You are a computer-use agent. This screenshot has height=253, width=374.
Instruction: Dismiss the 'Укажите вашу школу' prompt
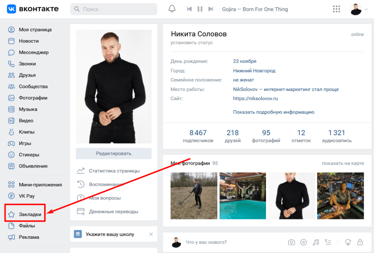click(151, 234)
